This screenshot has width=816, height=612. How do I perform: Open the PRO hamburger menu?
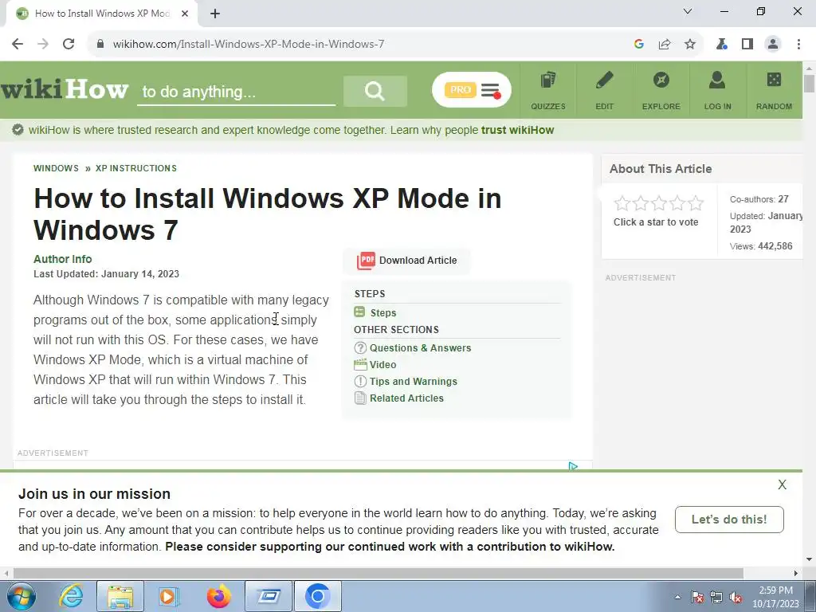tap(472, 90)
